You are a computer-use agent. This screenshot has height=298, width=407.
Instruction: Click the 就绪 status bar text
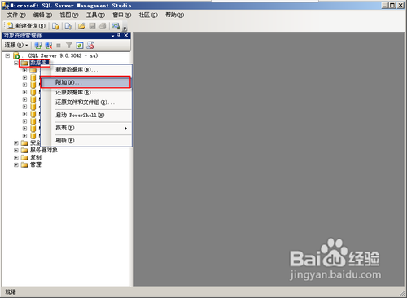pyautogui.click(x=11, y=292)
